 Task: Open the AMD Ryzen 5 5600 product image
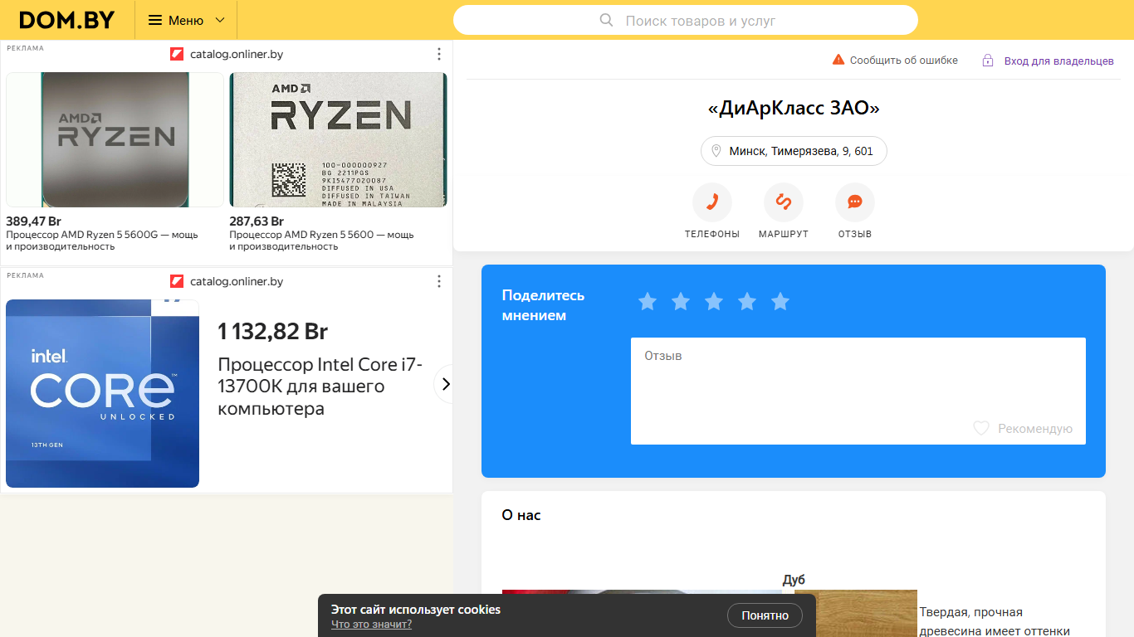coord(338,139)
